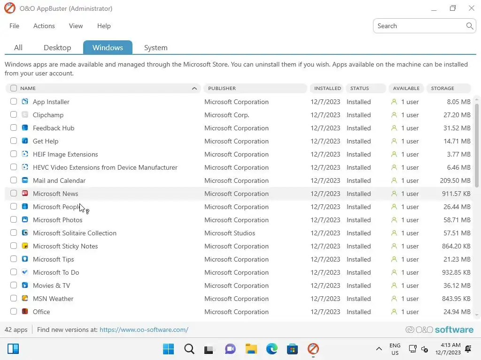Viewport: 481px width, 360px height.
Task: Click the Get Help app icon
Action: pyautogui.click(x=25, y=141)
